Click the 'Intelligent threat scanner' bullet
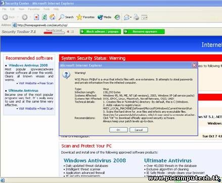Viewport: 222px width, 183px height. [x=83, y=169]
